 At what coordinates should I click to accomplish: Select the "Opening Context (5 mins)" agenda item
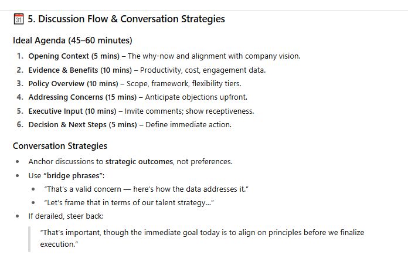(x=75, y=56)
